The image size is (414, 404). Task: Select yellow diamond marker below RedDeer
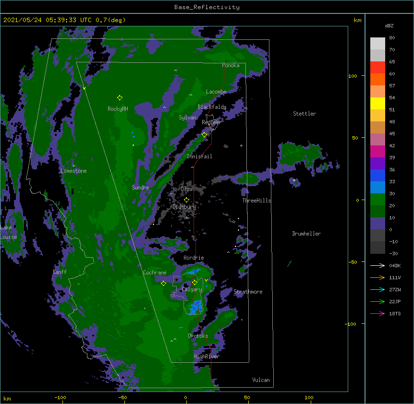coord(204,135)
